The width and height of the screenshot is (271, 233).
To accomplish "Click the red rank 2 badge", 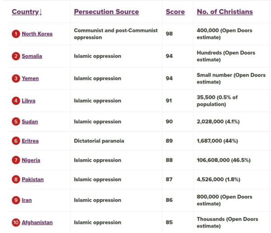I will 16,56.
